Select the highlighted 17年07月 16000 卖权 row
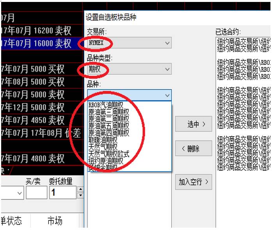The image size is (272, 230). click(x=42, y=44)
